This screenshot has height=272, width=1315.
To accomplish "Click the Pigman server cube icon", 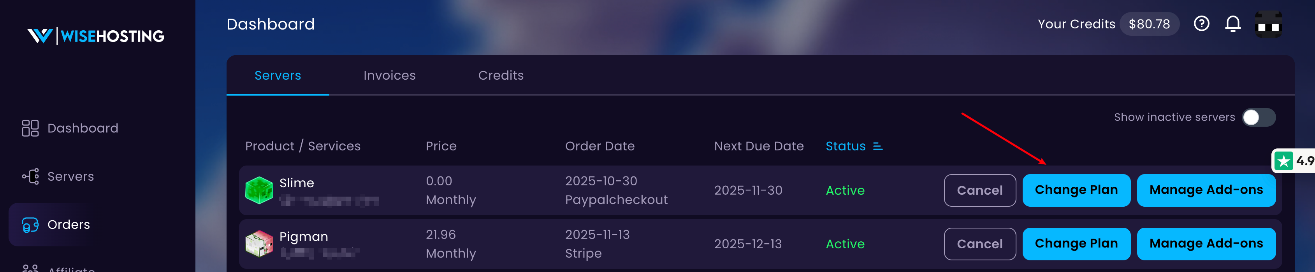I will (x=259, y=244).
